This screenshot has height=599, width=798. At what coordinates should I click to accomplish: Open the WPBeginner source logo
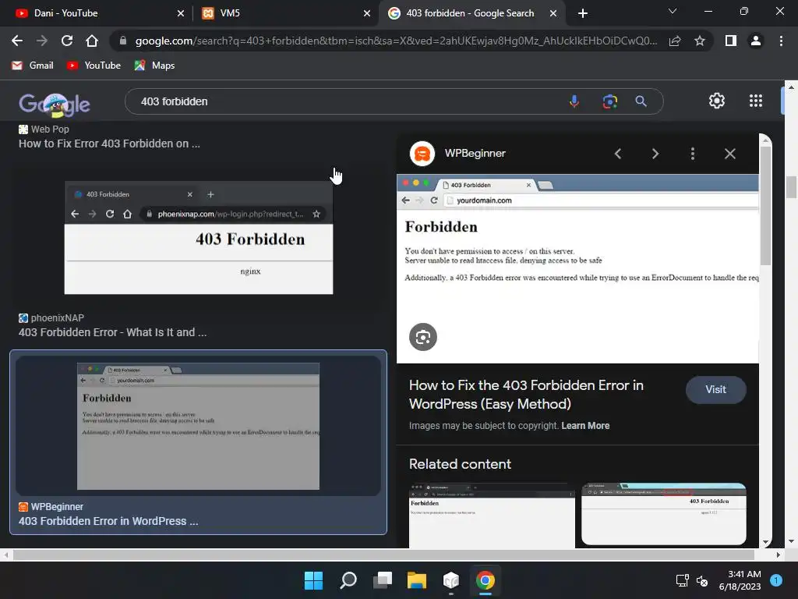click(x=422, y=154)
